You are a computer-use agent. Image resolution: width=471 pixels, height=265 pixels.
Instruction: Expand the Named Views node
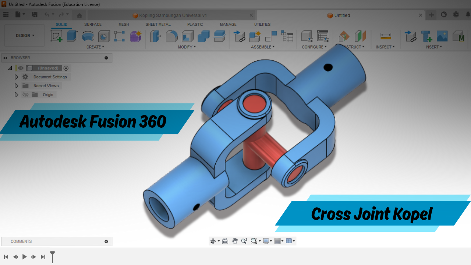[x=16, y=86]
